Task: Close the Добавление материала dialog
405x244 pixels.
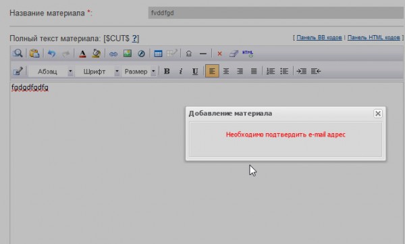Action: [x=377, y=114]
